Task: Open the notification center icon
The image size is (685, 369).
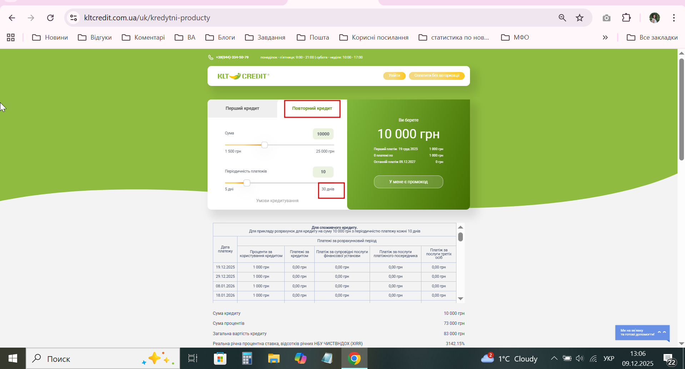Action: [669, 359]
